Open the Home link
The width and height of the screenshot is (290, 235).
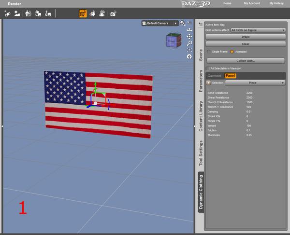tap(227, 3)
